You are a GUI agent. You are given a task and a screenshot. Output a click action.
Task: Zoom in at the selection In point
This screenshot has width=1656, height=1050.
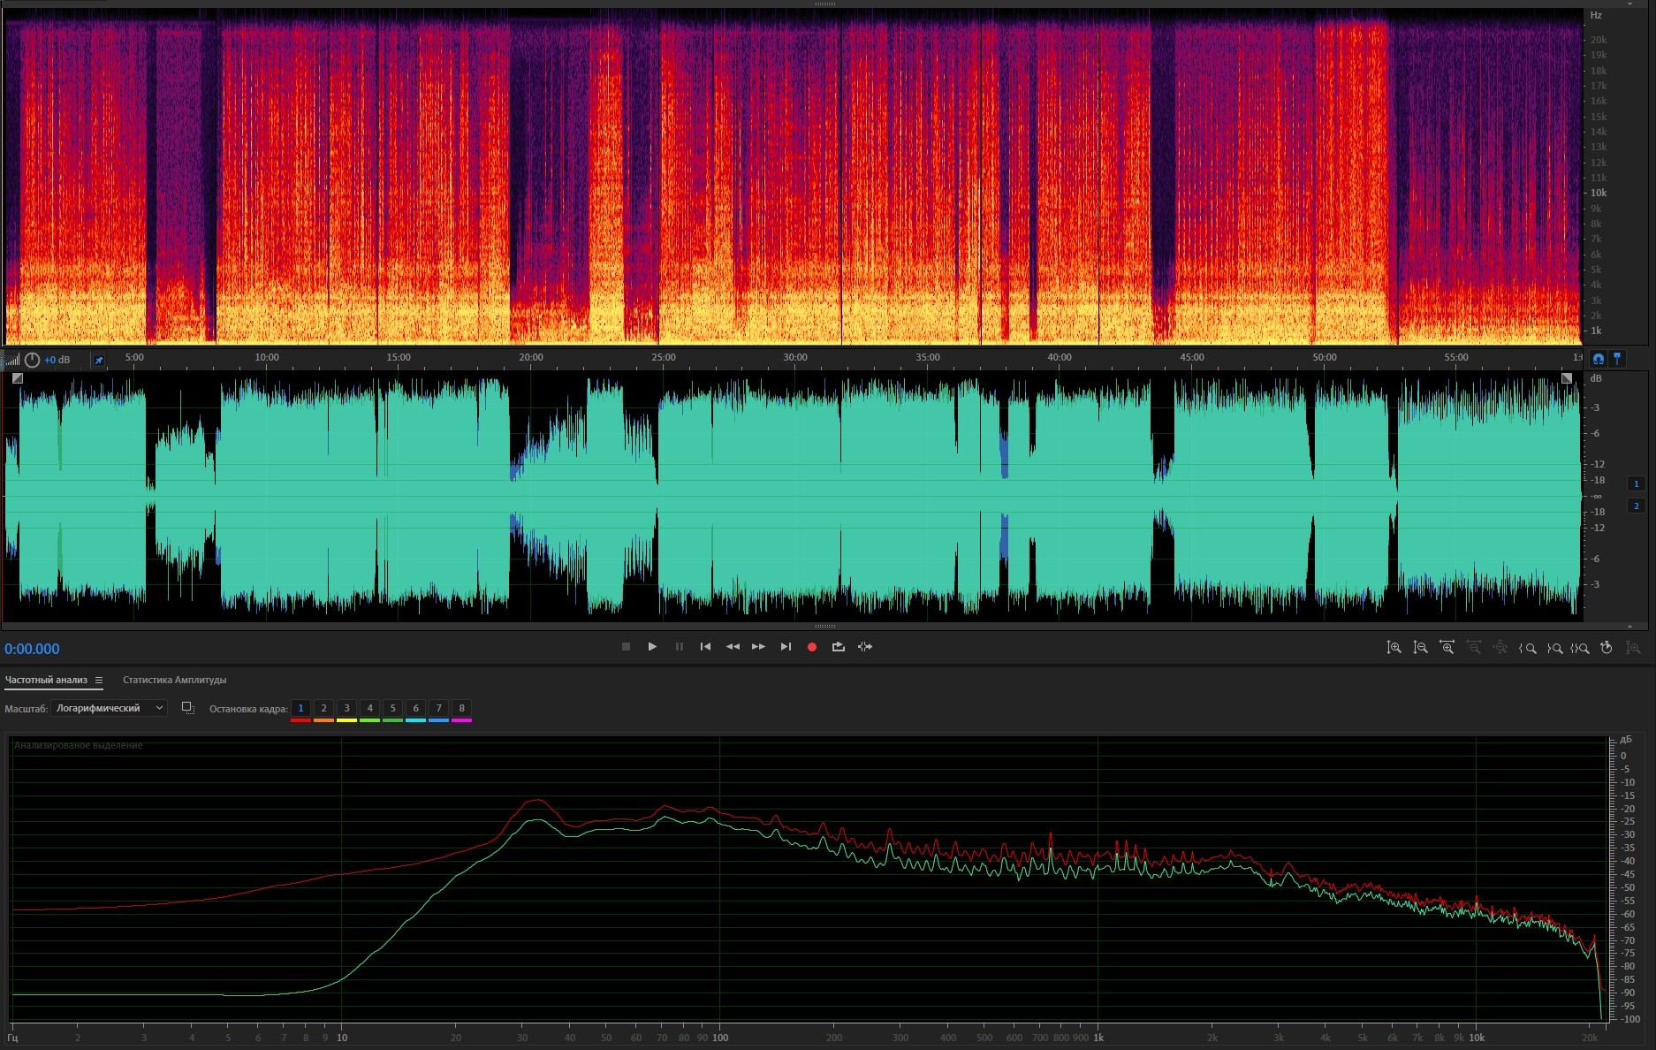(x=1527, y=648)
